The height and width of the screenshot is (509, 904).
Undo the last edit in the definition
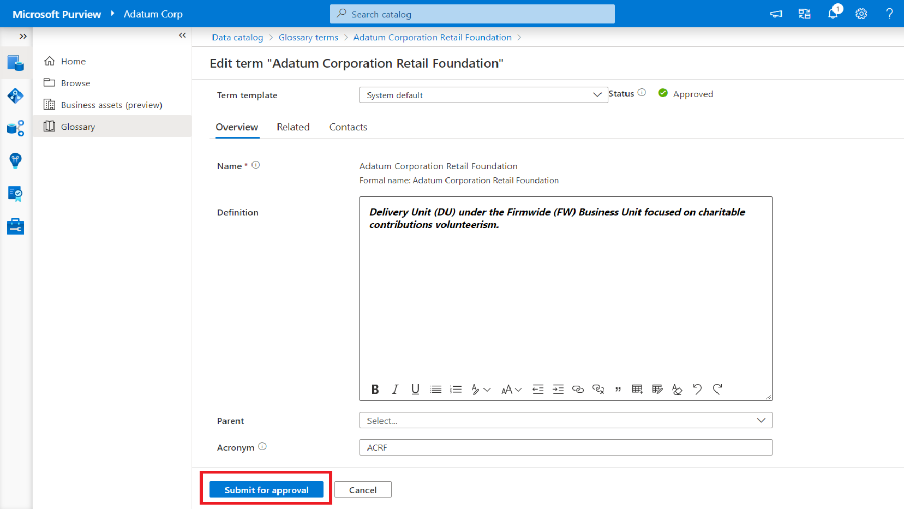click(x=697, y=389)
